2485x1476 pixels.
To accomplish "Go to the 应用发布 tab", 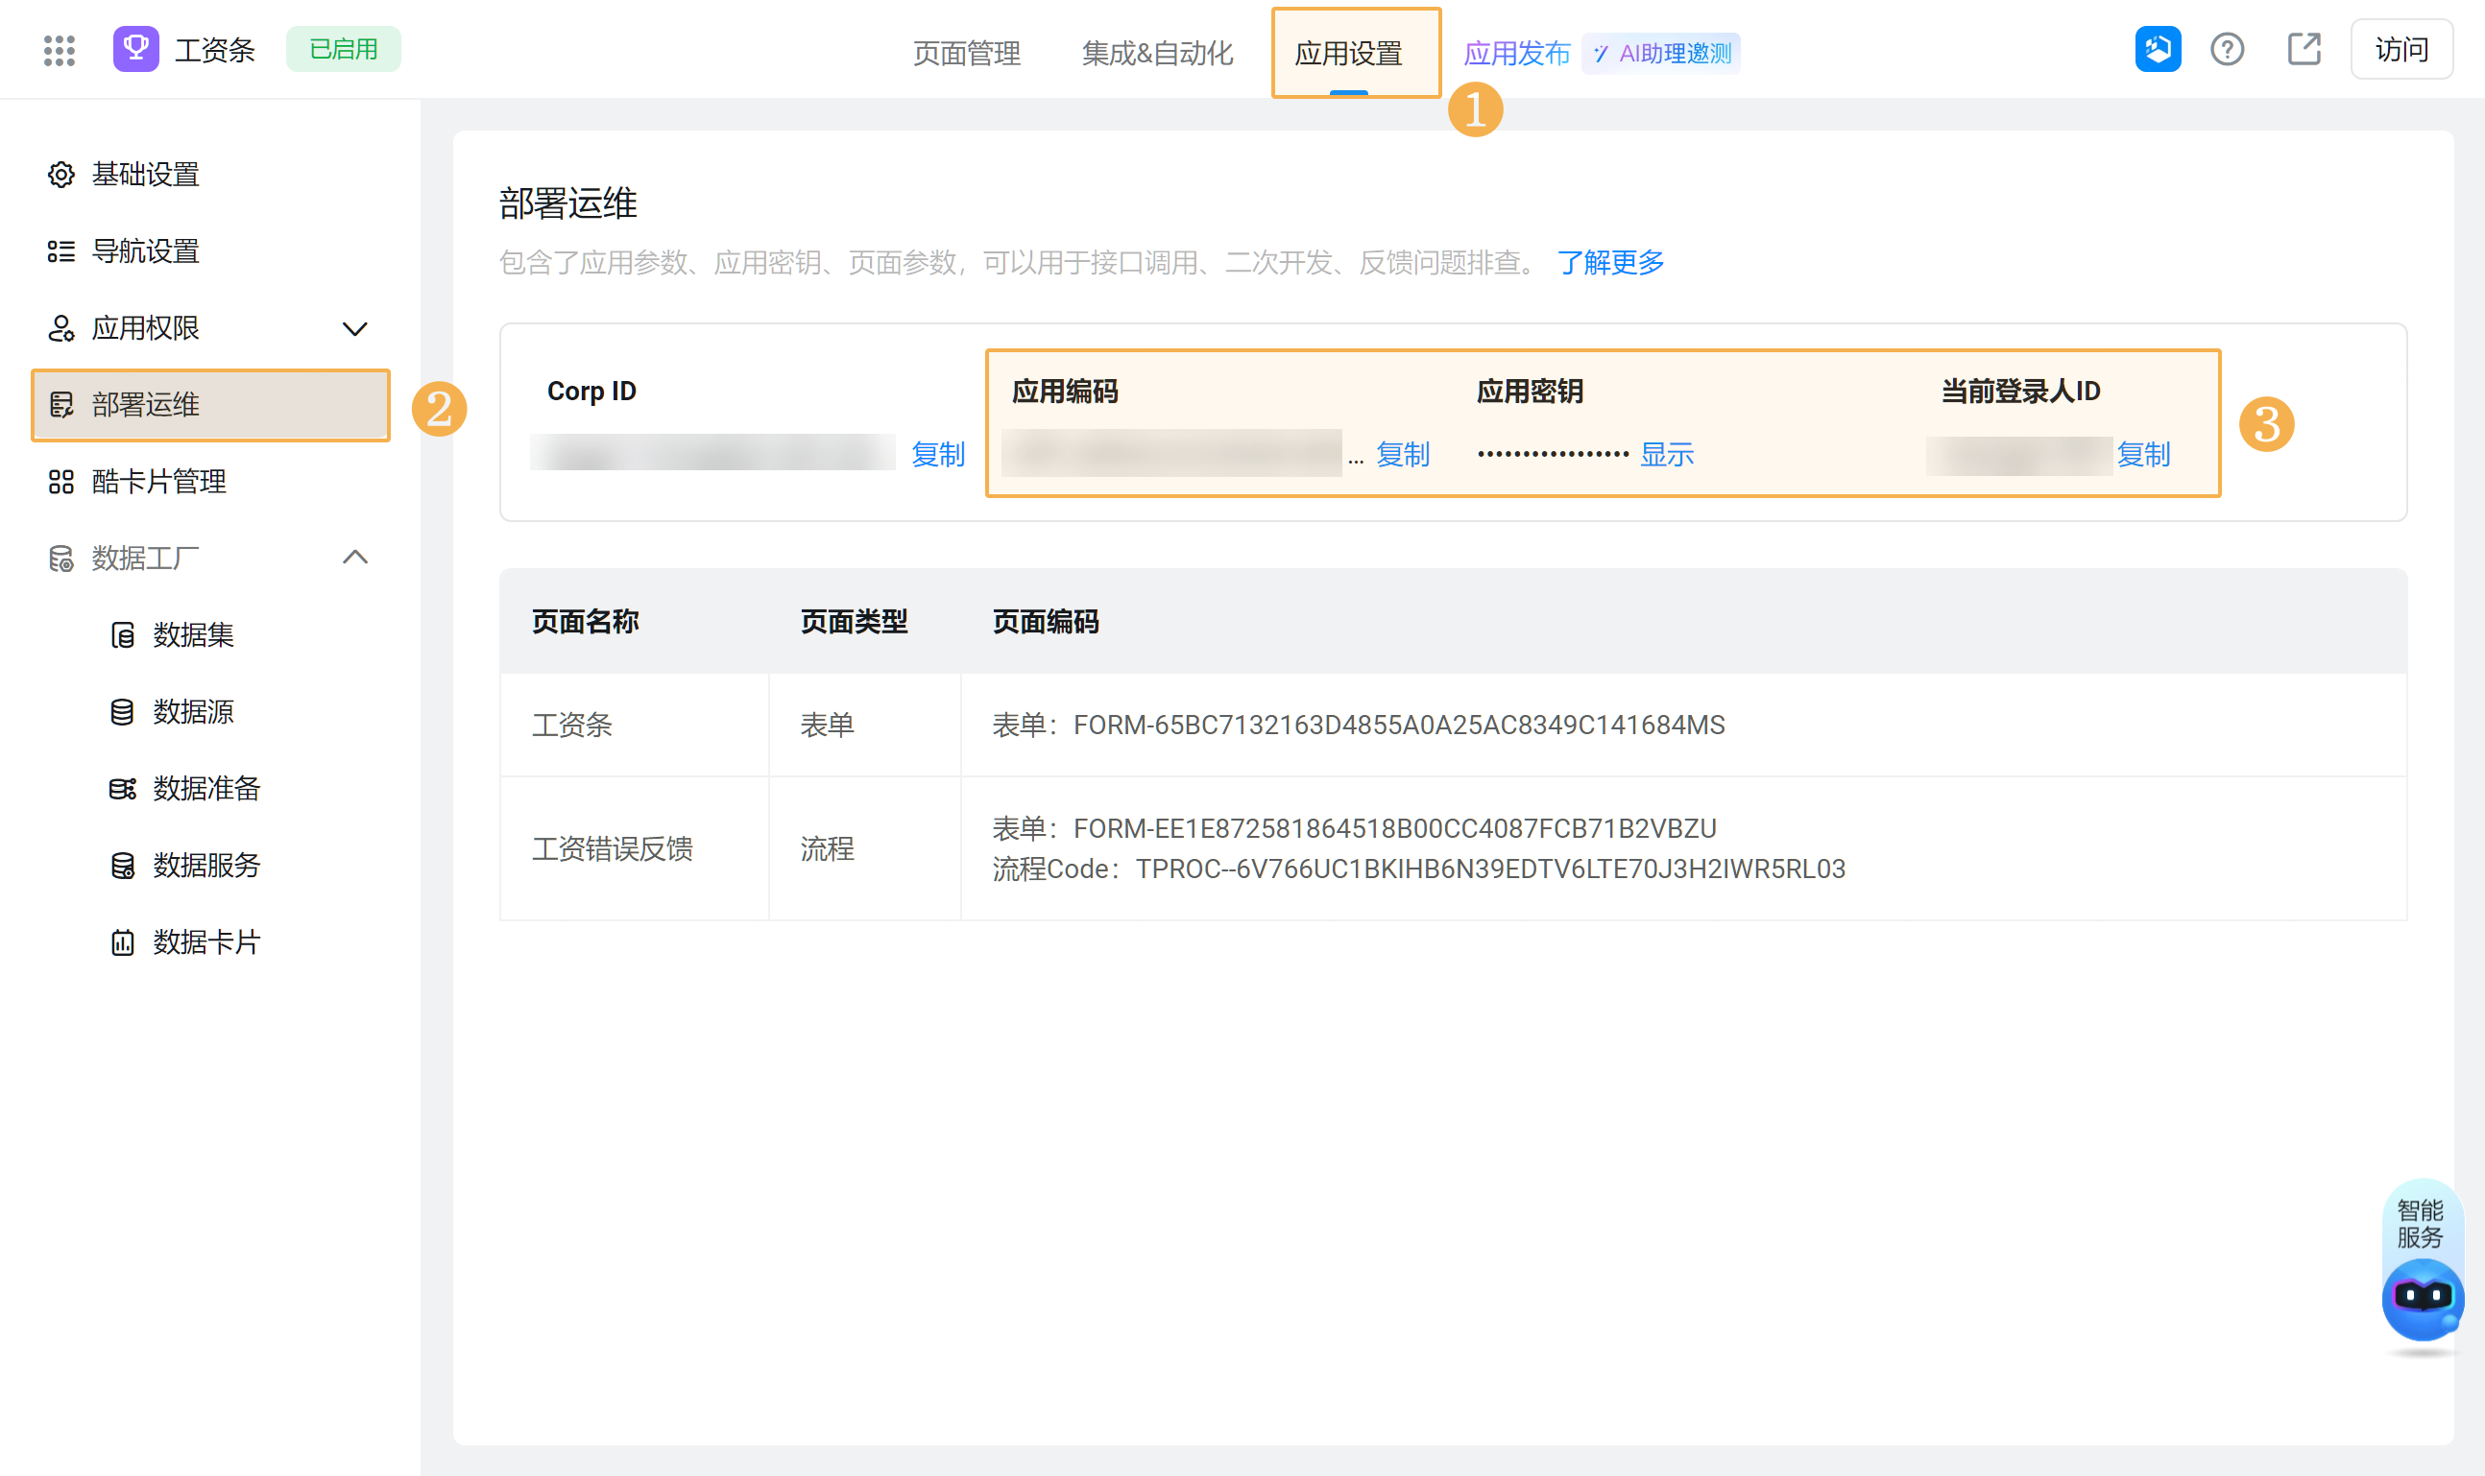I will (1516, 53).
